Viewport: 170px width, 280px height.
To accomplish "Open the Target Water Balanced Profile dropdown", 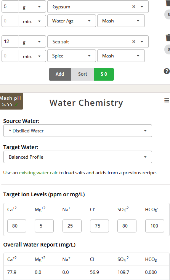I will [78, 157].
